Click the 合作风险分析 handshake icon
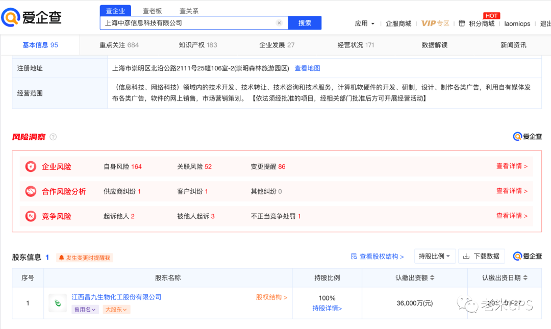 tap(31, 191)
